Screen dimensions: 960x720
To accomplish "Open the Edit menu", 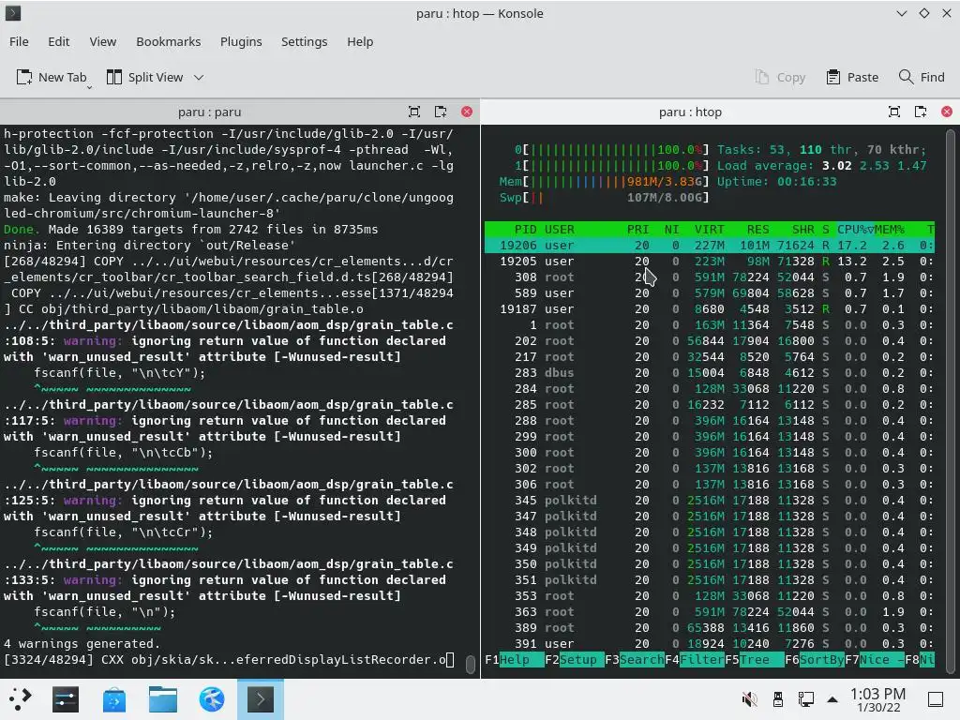I will (x=58, y=41).
